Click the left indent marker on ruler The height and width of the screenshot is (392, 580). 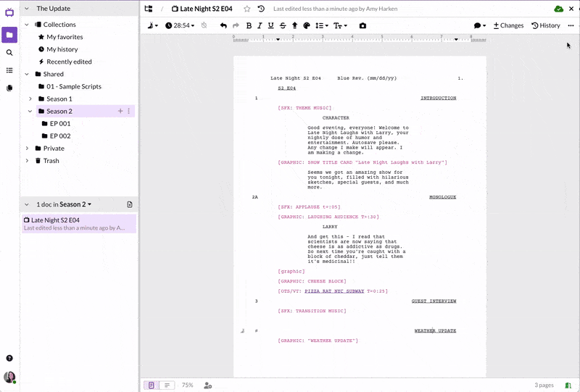278,39
